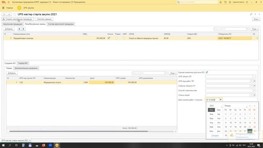
Task: Go to next month in calendar
Action: pyautogui.click(x=255, y=106)
